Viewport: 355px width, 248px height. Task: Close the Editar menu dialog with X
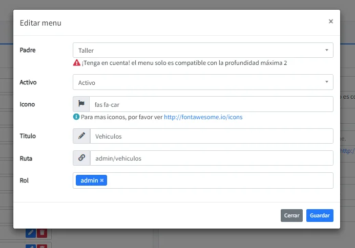pos(330,21)
